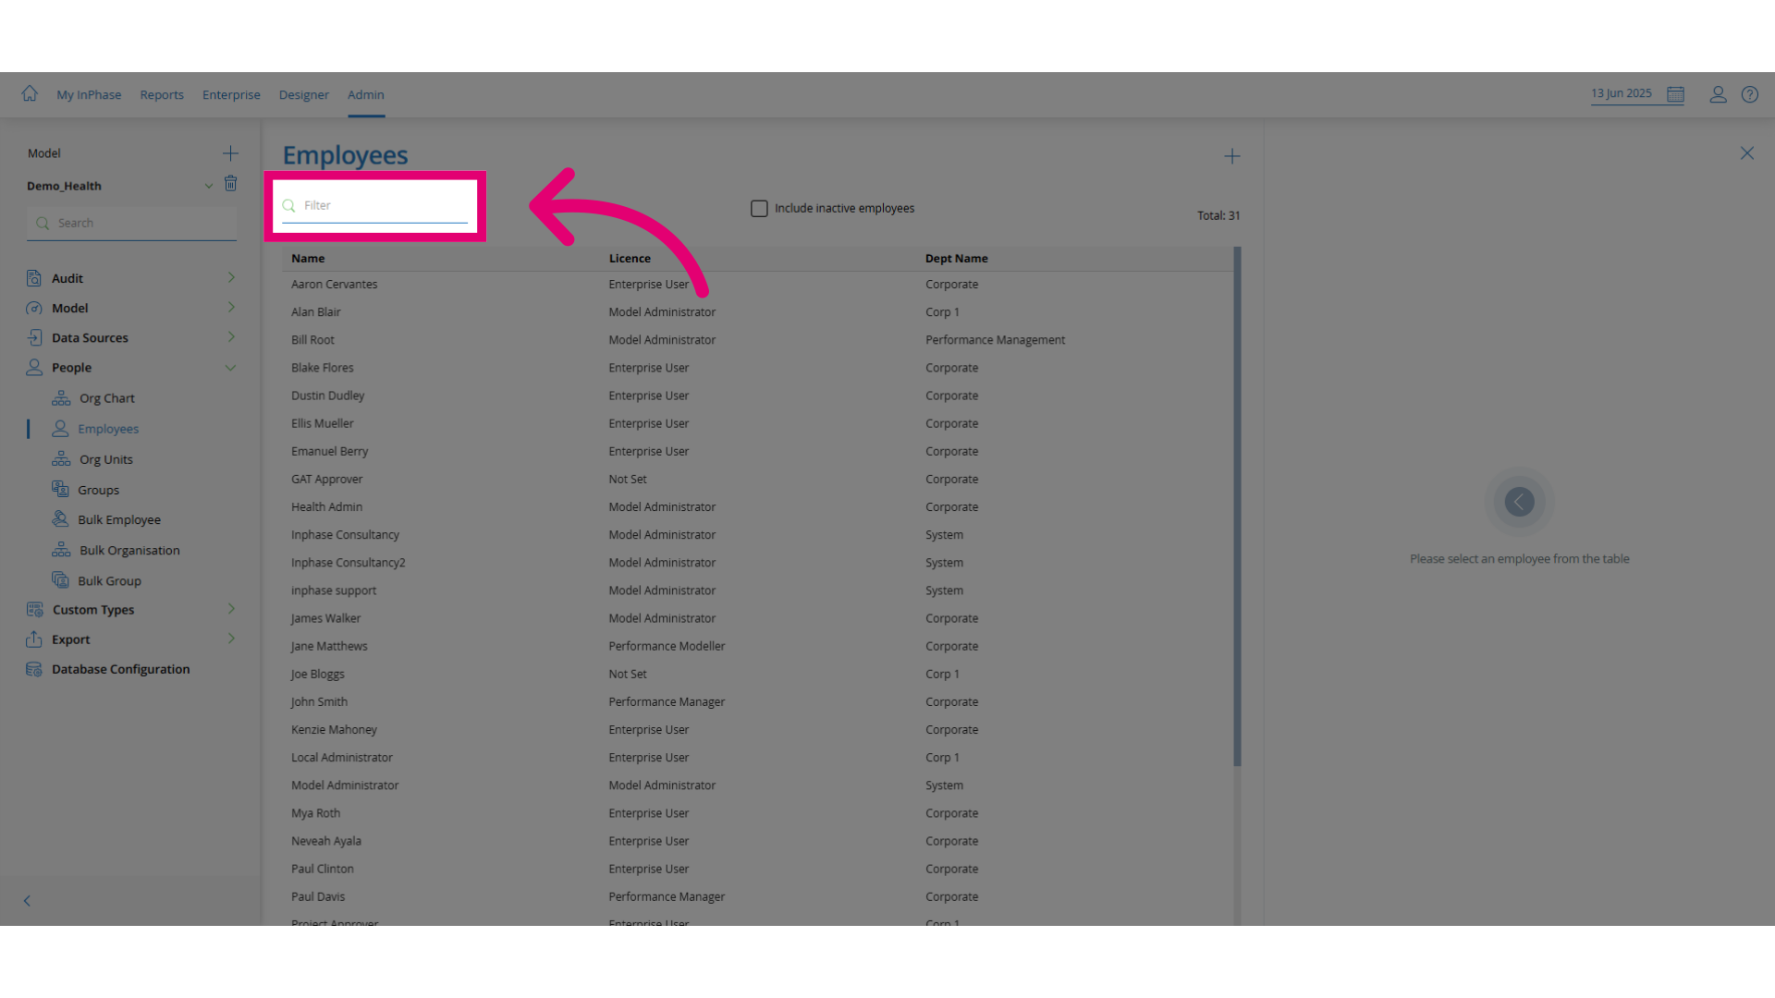Expand the Export section chevron

pyautogui.click(x=231, y=639)
